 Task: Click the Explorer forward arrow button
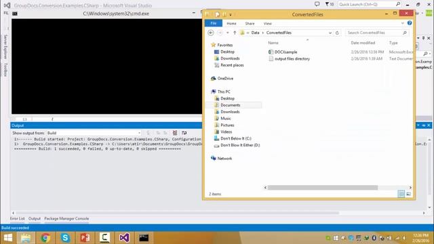[x=220, y=33]
